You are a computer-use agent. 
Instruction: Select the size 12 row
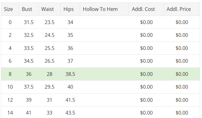tap(100, 100)
